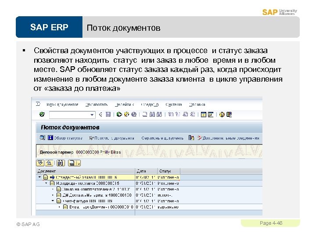316x237 pixels.
Task: Click document icon of Стандартный заказ row
Action: click(x=46, y=177)
